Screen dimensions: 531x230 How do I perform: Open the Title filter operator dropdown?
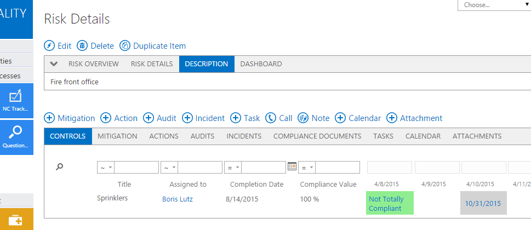[106, 168]
